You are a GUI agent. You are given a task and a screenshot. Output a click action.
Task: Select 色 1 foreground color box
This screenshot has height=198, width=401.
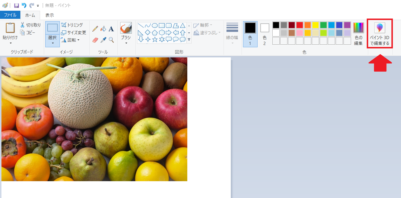click(250, 34)
